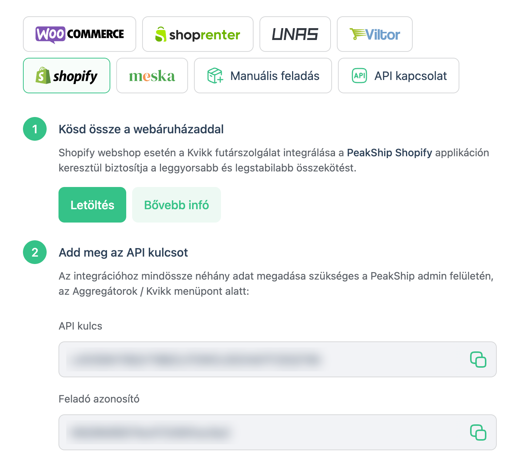Viewport: 516px width, 471px height.
Task: Click the Bővebb infó button
Action: [177, 205]
